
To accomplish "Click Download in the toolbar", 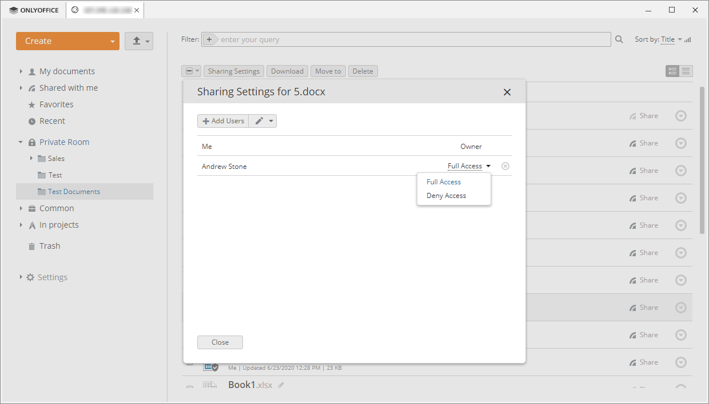I will pos(287,71).
